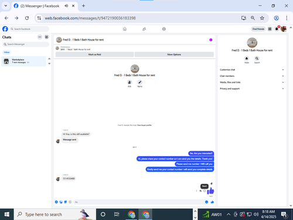Viewport: 293px width, 220px height.
Task: Open the Groups icon in top navigation
Action: [164, 29]
